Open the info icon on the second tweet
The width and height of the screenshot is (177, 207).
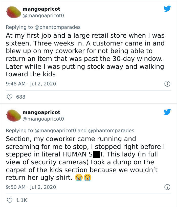(x=167, y=187)
